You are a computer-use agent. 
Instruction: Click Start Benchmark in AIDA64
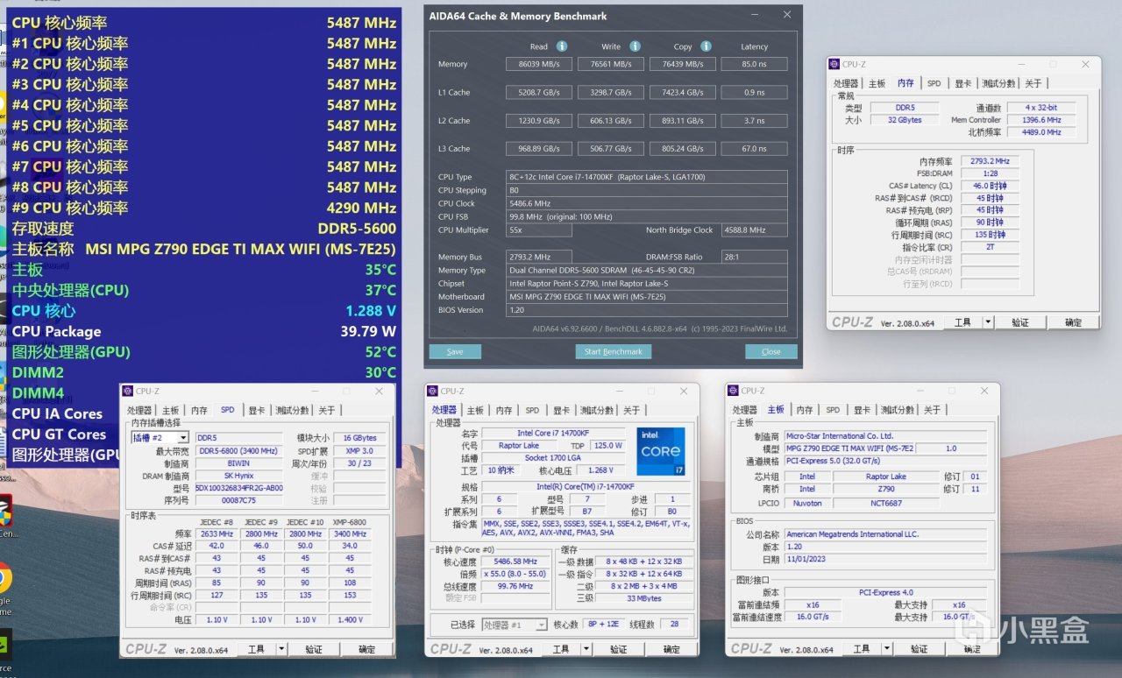(614, 351)
